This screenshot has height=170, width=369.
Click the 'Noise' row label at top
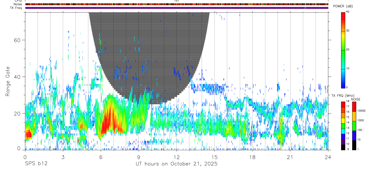pyautogui.click(x=18, y=4)
